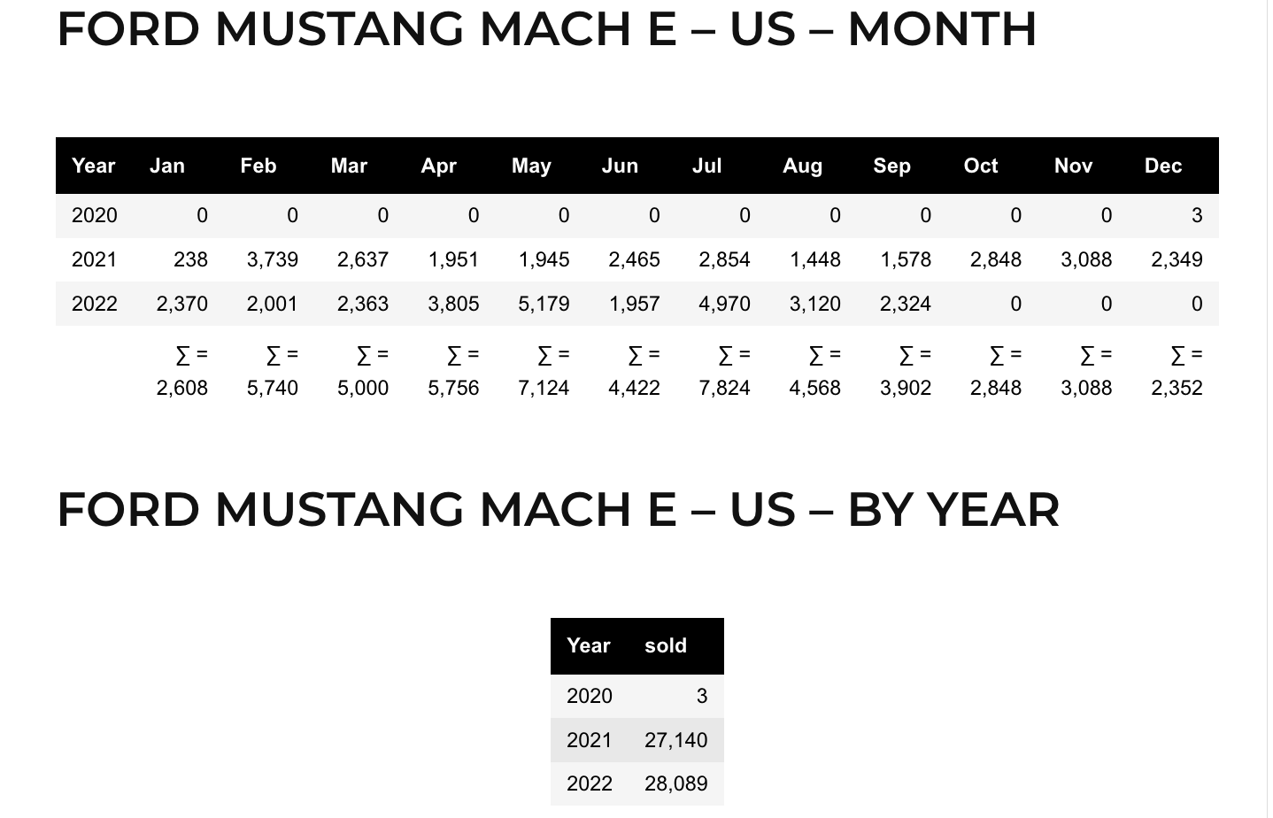The height and width of the screenshot is (818, 1273).
Task: Click the 2022 July value 4,970
Action: [724, 304]
